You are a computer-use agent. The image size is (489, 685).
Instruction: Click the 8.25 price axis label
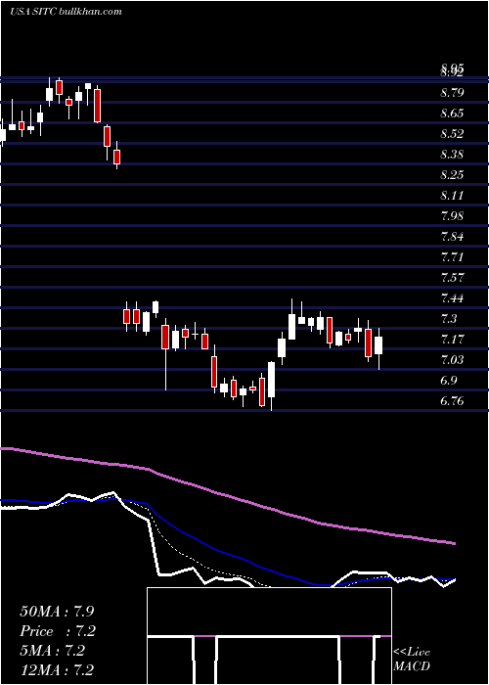coord(452,175)
